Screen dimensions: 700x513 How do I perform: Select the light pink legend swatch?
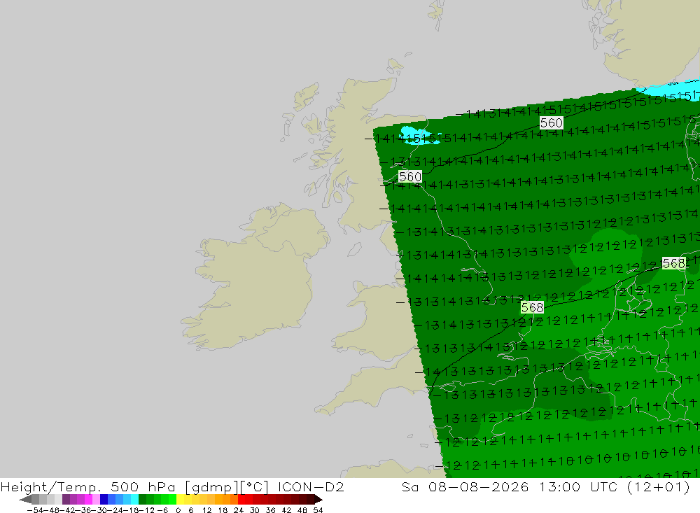click(x=96, y=499)
